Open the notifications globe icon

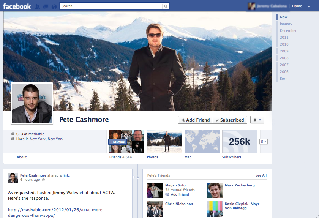(54, 6)
